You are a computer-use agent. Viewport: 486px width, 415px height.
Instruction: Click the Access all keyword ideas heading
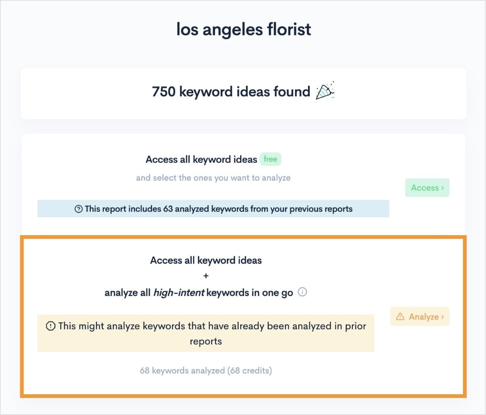tap(201, 159)
